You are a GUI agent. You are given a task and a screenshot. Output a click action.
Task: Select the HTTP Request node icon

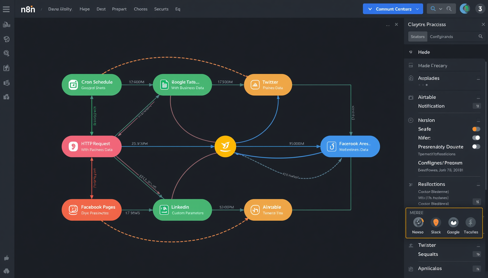(73, 147)
